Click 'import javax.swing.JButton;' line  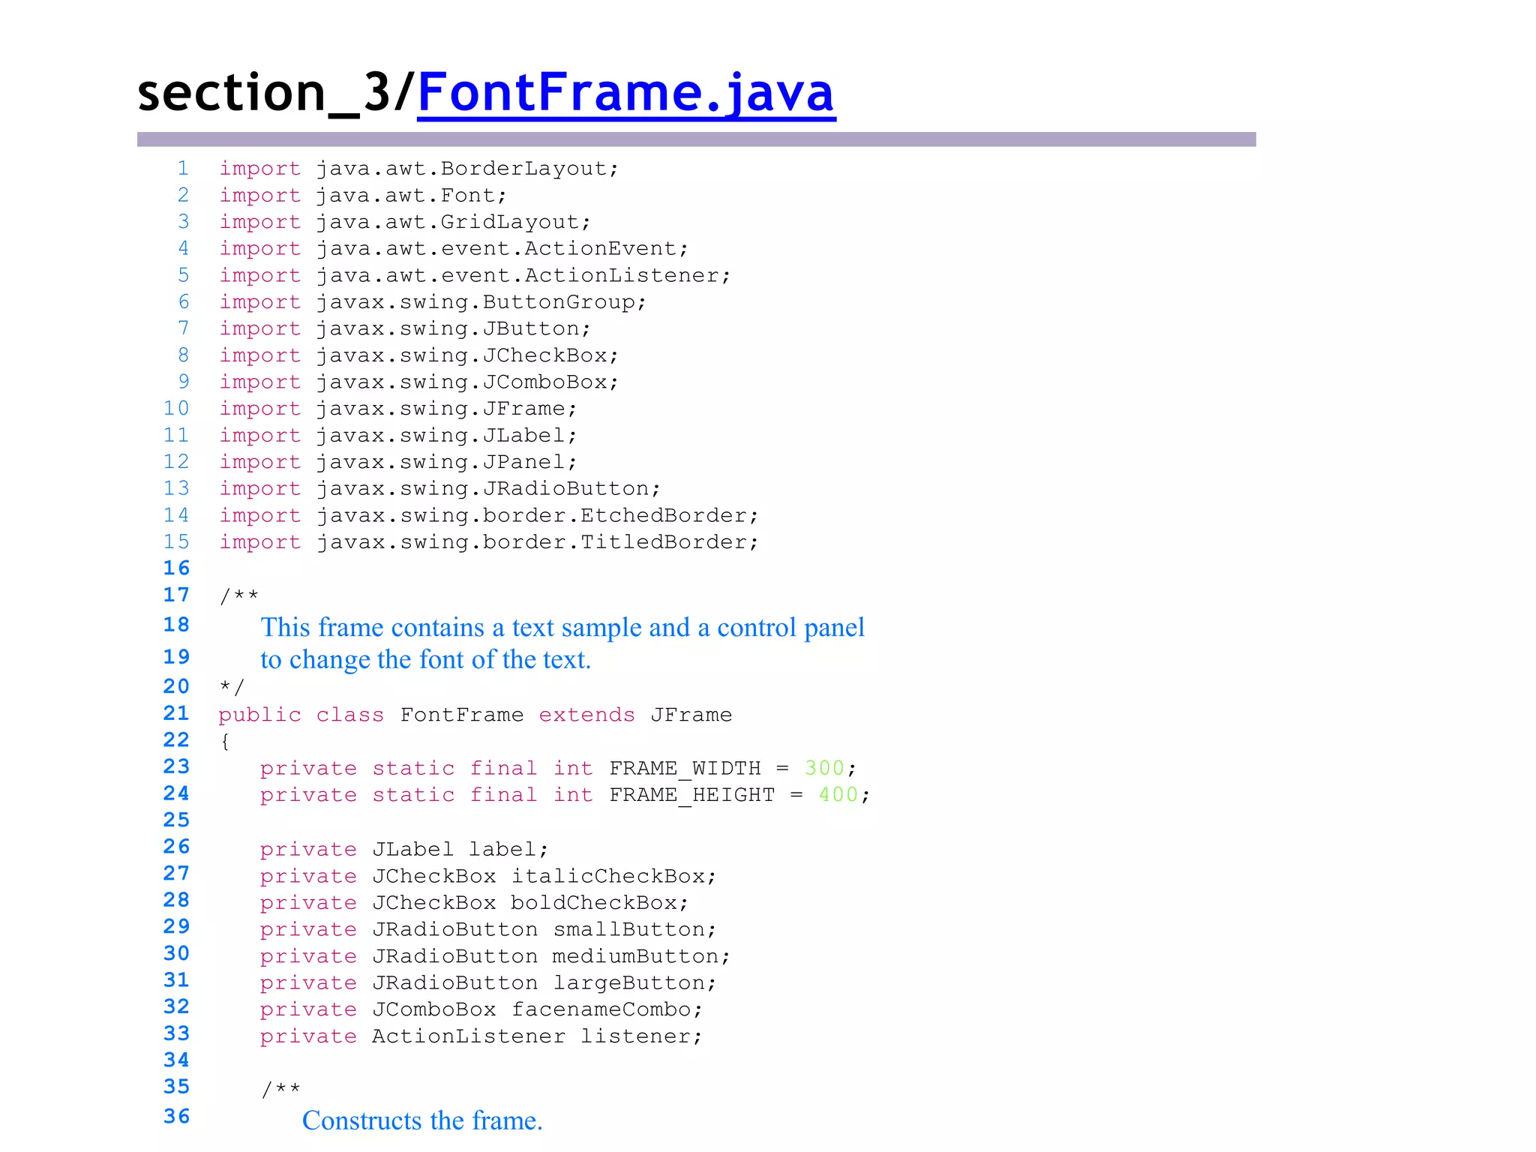click(405, 329)
